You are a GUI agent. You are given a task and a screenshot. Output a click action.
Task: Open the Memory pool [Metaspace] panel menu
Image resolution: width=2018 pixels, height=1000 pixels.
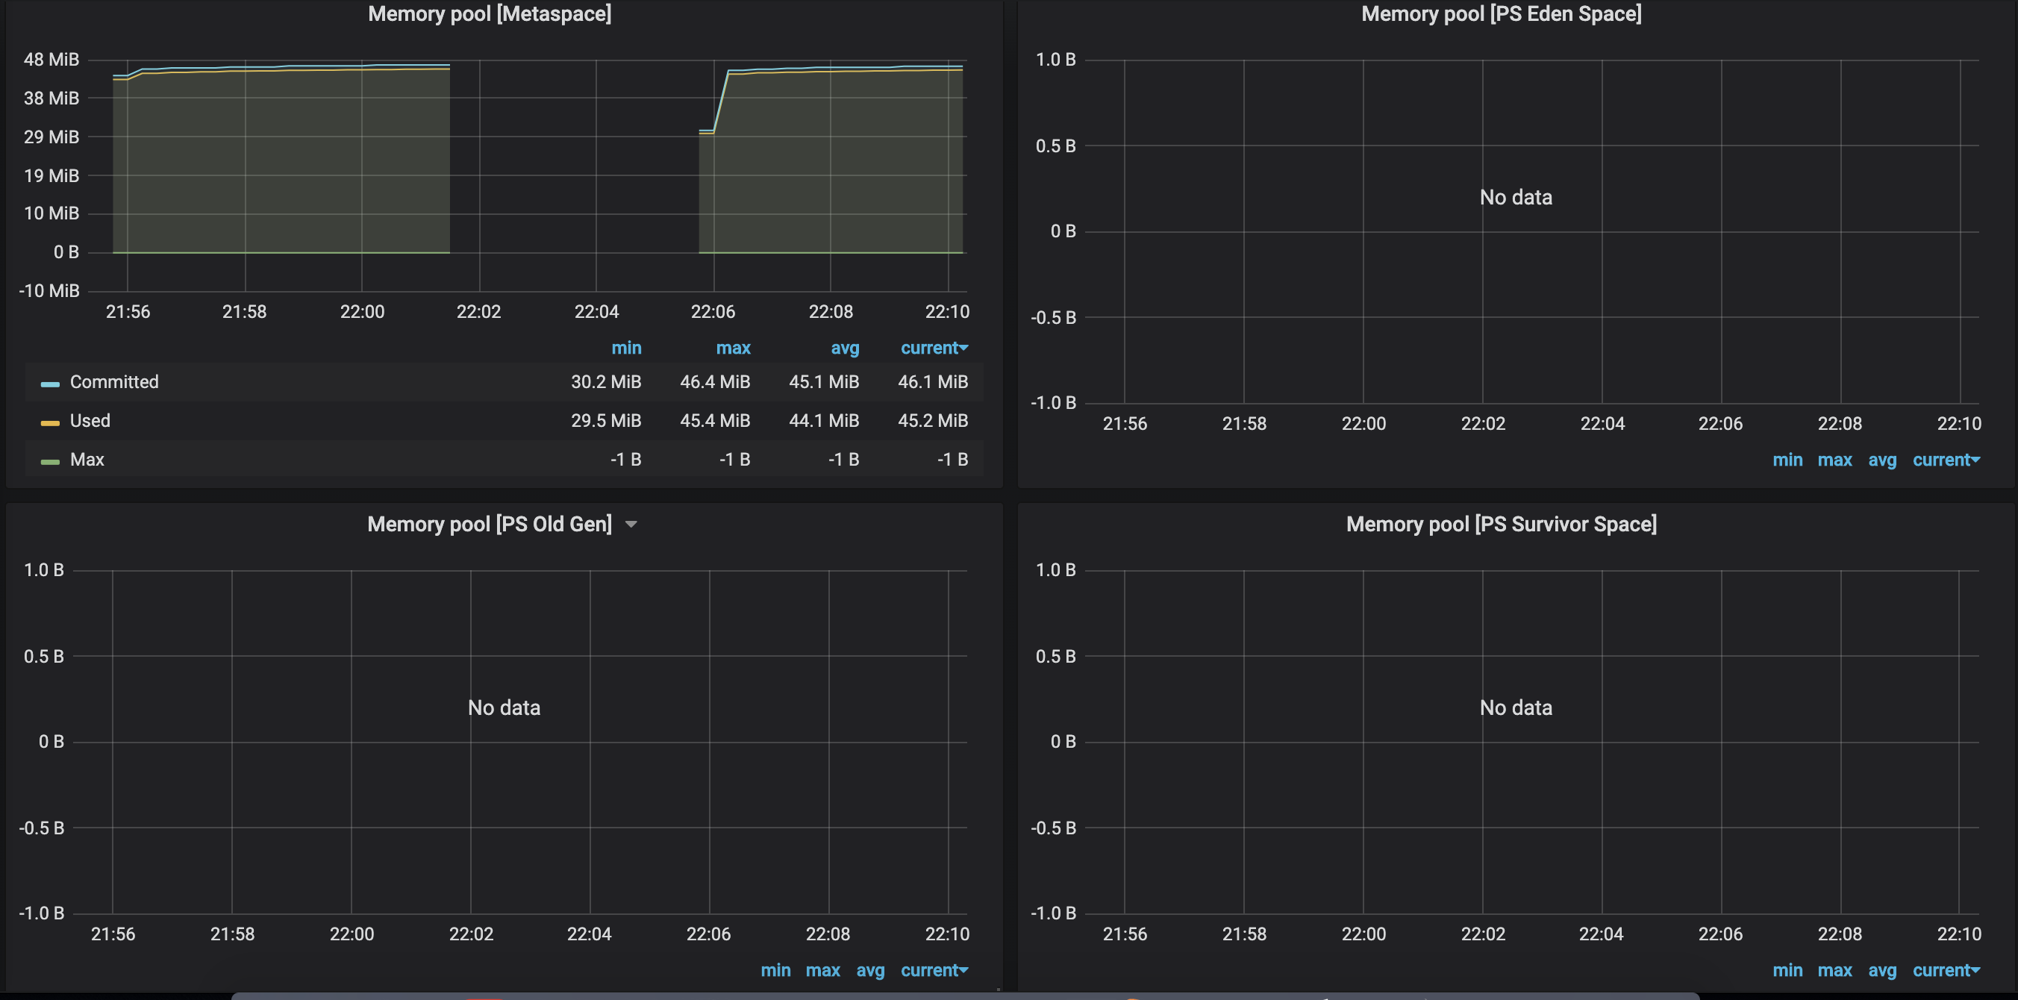490,14
